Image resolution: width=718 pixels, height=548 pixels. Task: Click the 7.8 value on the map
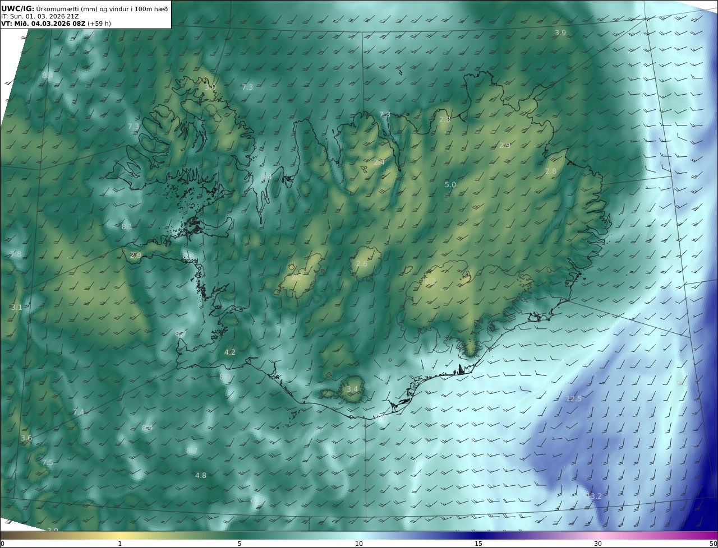coord(16,254)
